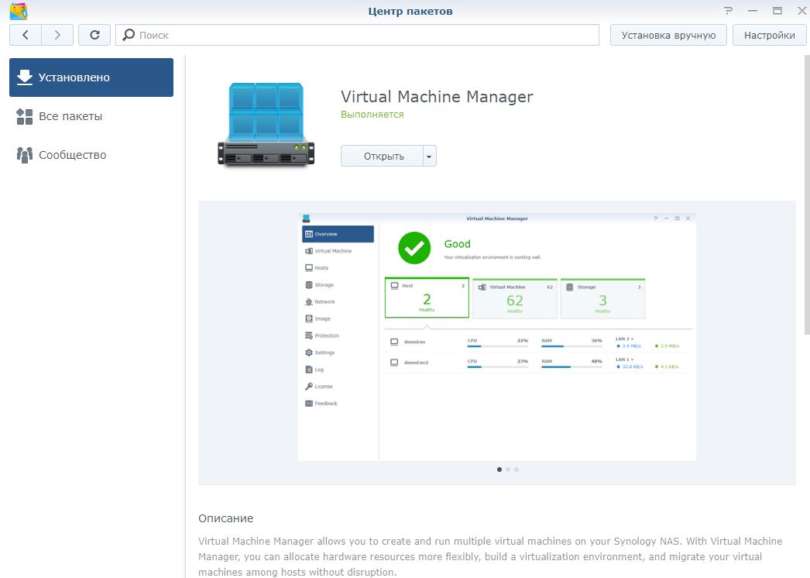Image resolution: width=810 pixels, height=578 pixels.
Task: Refresh the package list
Action: click(94, 35)
